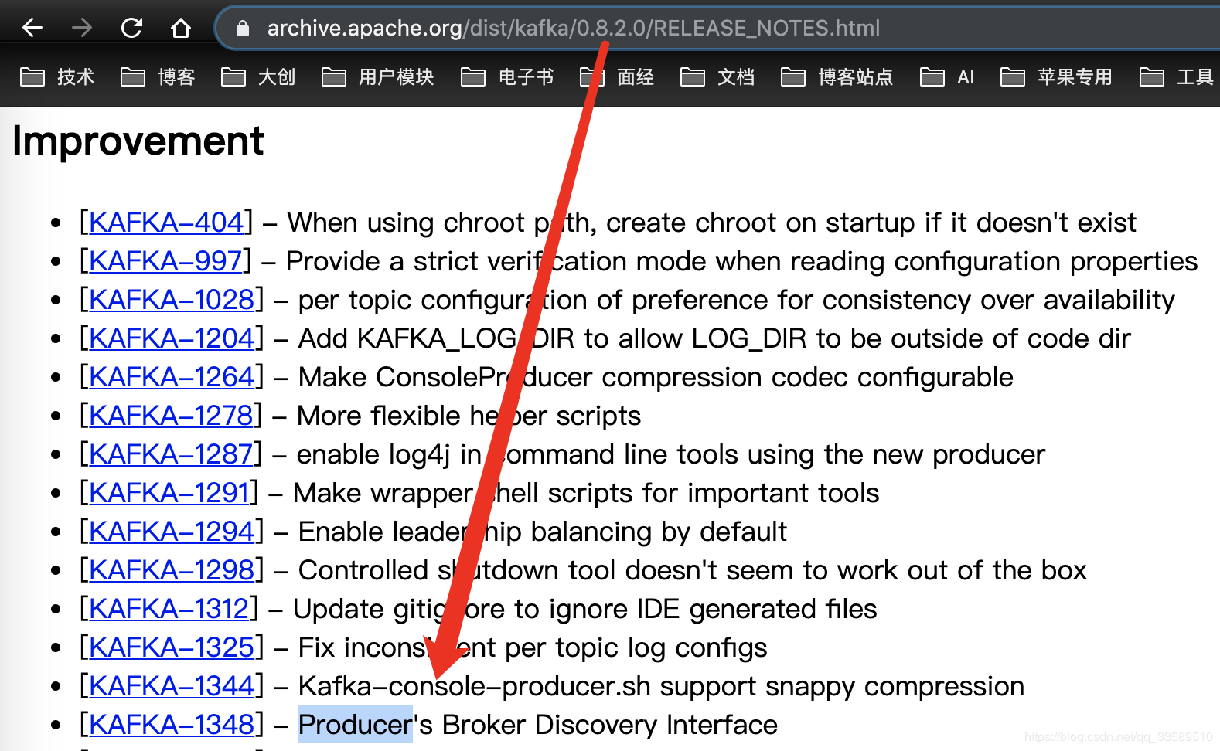This screenshot has height=751, width=1220.
Task: Open the KAFKA-1291 issue link
Action: [169, 493]
